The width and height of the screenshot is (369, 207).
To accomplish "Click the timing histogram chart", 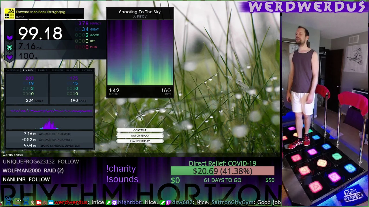I will click(49, 124).
